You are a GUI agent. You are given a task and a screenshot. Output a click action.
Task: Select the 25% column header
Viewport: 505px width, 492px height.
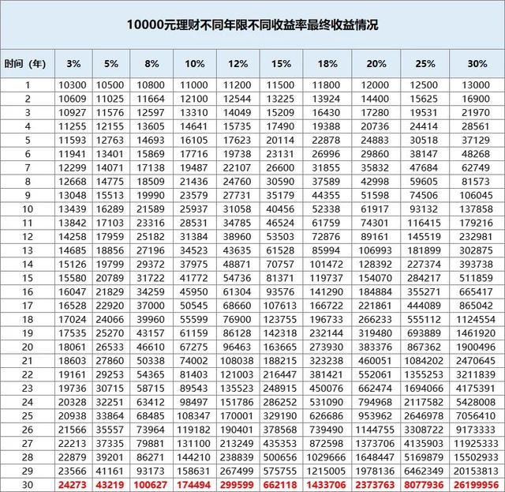coord(425,64)
